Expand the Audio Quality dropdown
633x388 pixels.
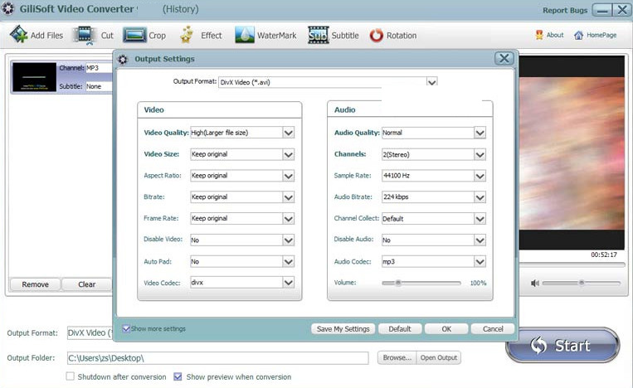[480, 133]
